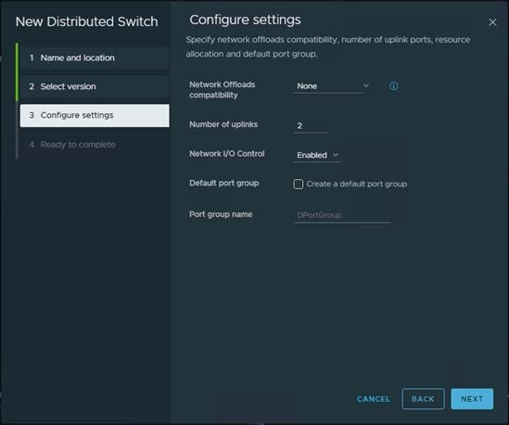
Task: Click the CANCEL button
Action: [x=374, y=399]
